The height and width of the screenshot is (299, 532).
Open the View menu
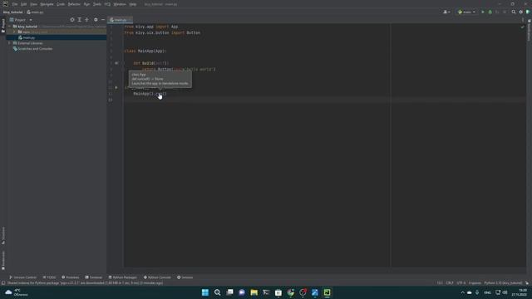pos(33,4)
